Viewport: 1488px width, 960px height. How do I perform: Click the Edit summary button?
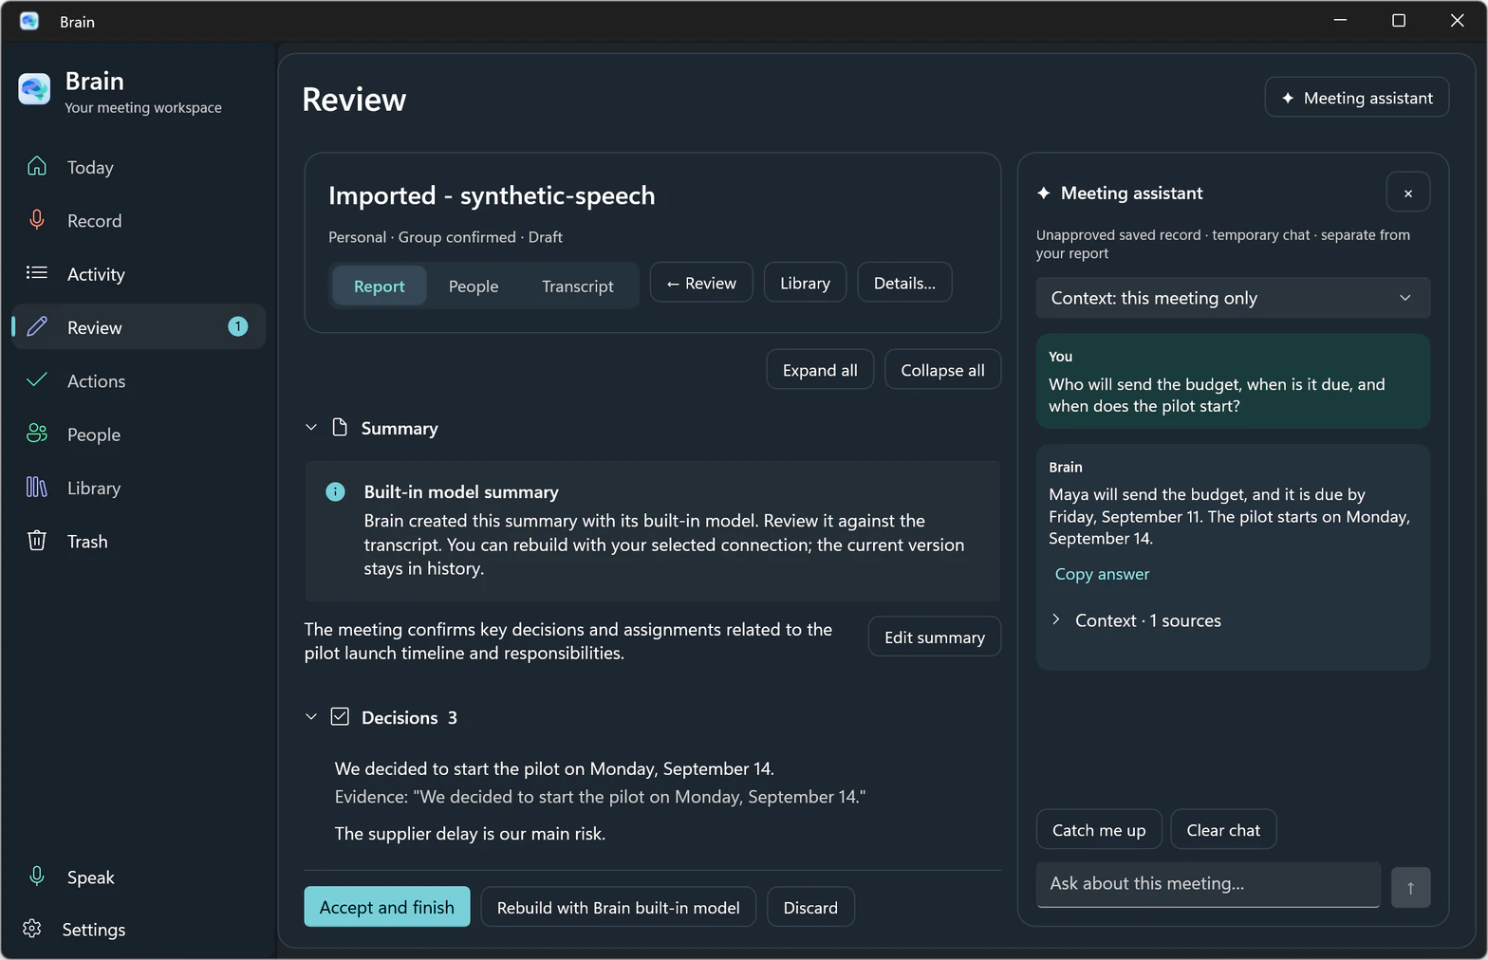click(935, 637)
